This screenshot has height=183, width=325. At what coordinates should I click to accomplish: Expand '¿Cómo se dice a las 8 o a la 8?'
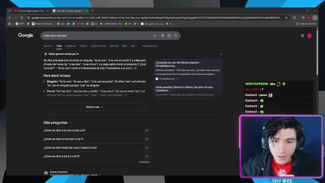(x=96, y=156)
